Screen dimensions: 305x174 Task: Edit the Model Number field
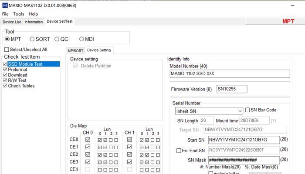pyautogui.click(x=230, y=74)
